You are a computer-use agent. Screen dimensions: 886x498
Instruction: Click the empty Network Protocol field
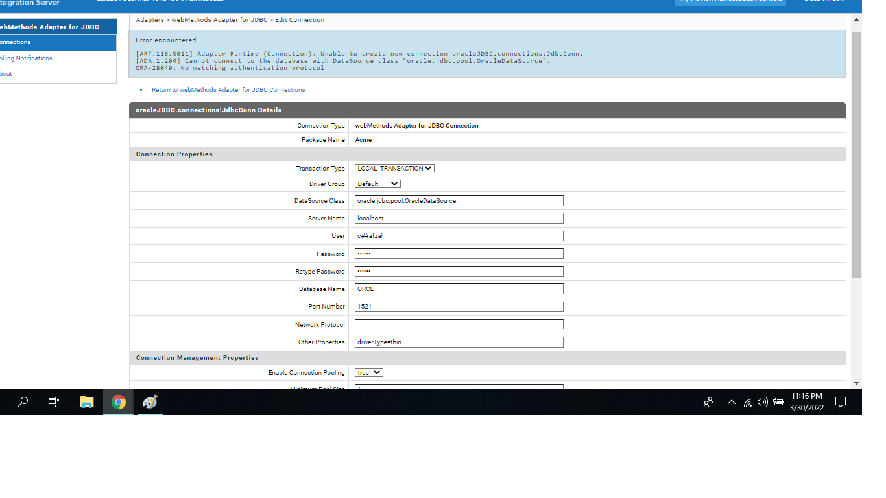[459, 324]
